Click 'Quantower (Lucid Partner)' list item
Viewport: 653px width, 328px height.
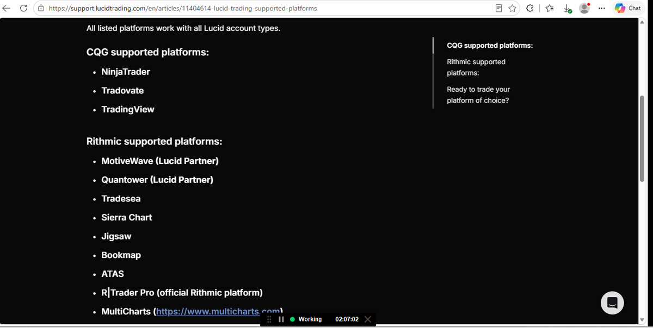pyautogui.click(x=157, y=180)
